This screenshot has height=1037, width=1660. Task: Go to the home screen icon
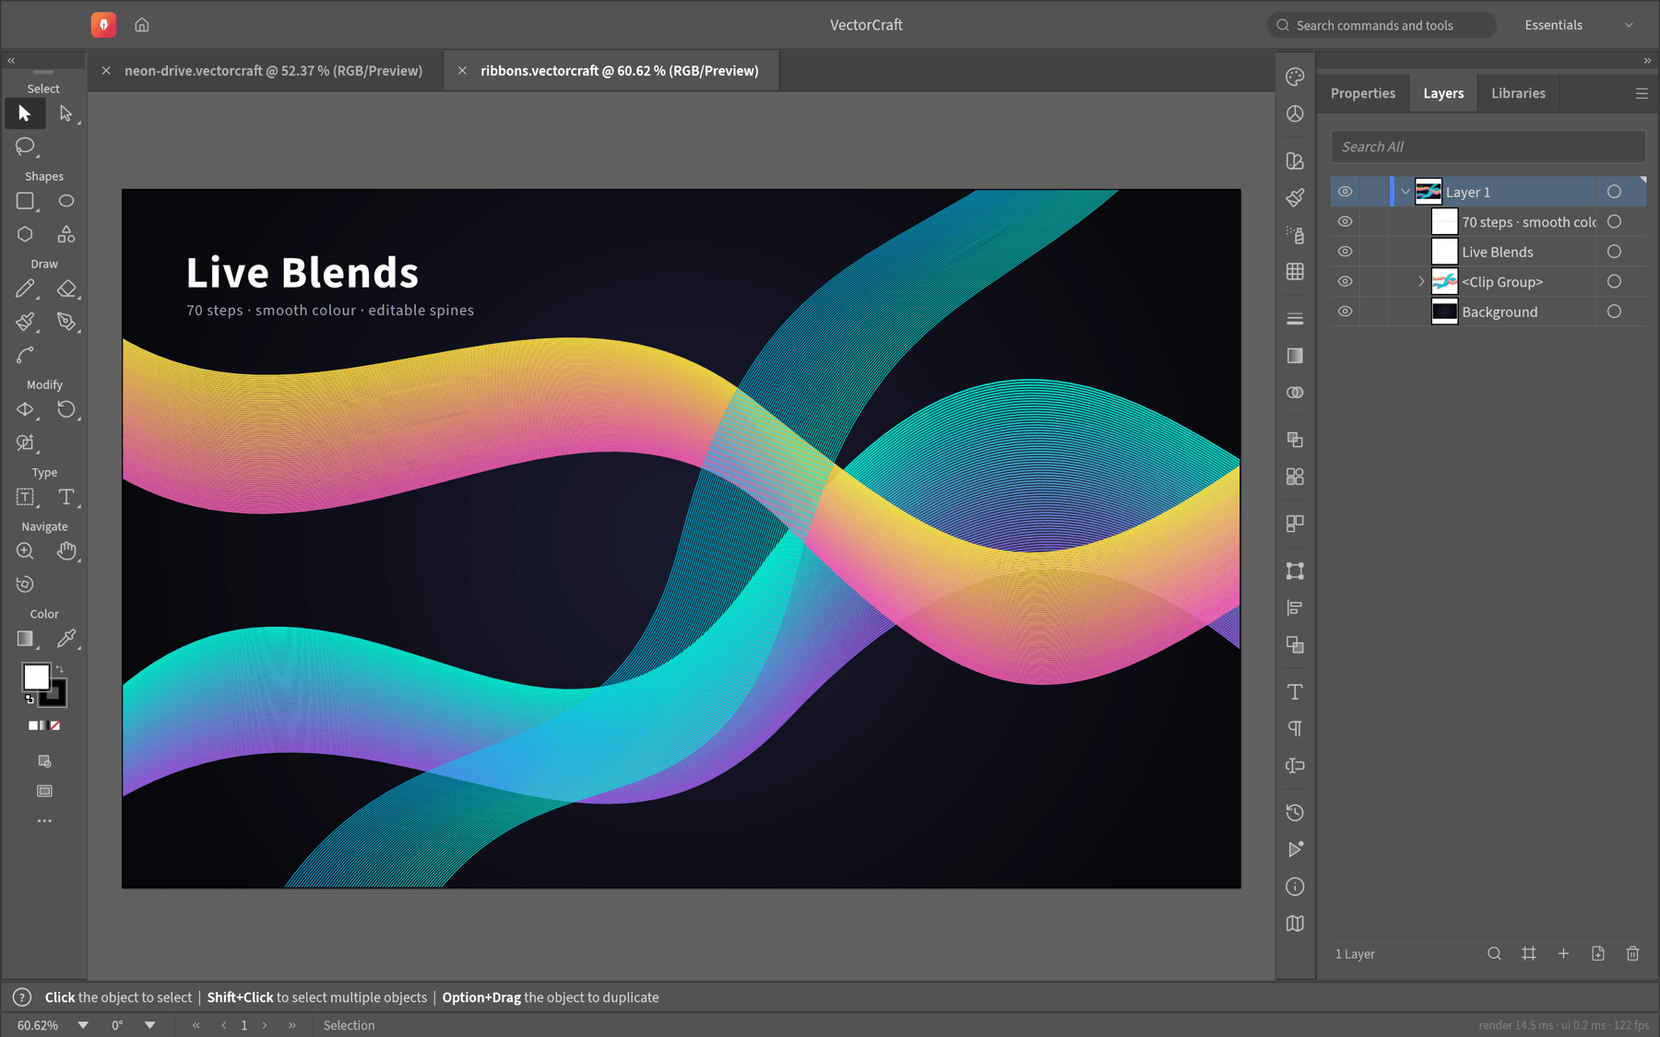pyautogui.click(x=142, y=25)
